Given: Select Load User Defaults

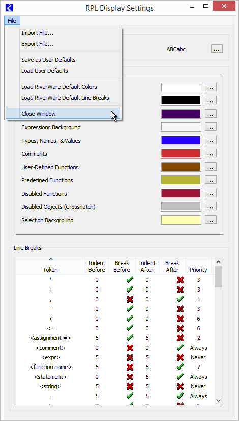Looking at the screenshot, I should click(x=63, y=71).
